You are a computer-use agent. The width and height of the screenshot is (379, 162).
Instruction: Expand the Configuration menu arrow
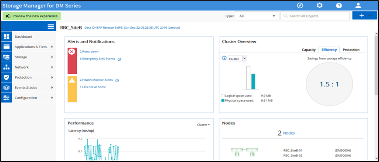pos(52,98)
